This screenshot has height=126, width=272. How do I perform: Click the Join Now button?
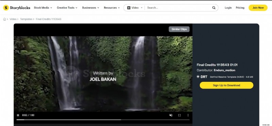(258, 7)
